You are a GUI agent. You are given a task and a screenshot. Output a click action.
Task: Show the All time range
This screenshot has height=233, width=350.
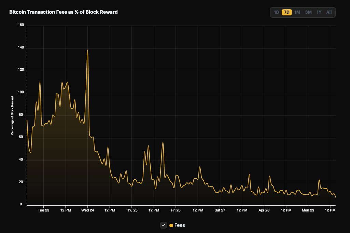point(329,12)
